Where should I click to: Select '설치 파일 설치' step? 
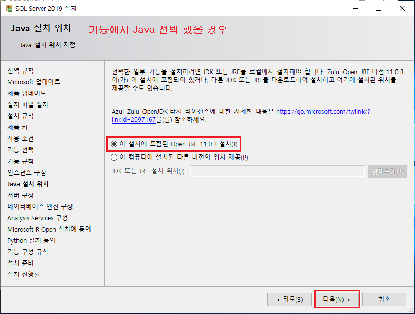coord(28,104)
